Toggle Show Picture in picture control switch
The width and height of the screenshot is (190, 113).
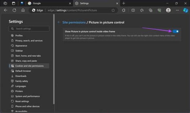176,31
